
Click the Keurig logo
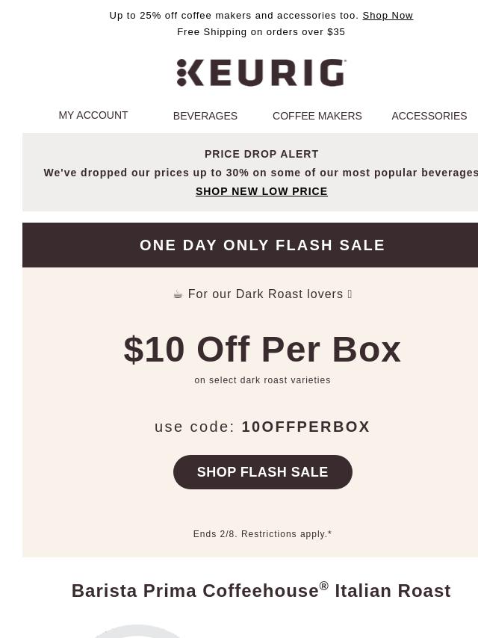click(x=261, y=73)
